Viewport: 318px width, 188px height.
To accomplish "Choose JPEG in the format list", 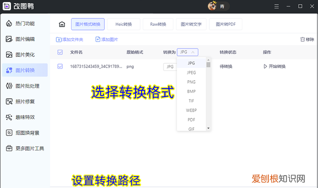I will pyautogui.click(x=191, y=72).
